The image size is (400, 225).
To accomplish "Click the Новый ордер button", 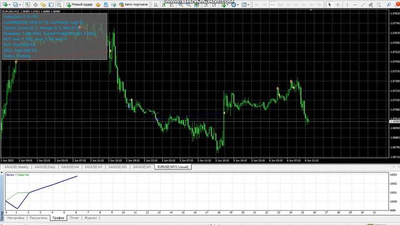I will click(x=79, y=4).
